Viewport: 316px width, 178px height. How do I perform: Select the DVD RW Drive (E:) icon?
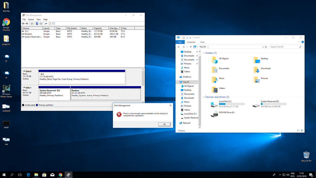click(x=214, y=114)
